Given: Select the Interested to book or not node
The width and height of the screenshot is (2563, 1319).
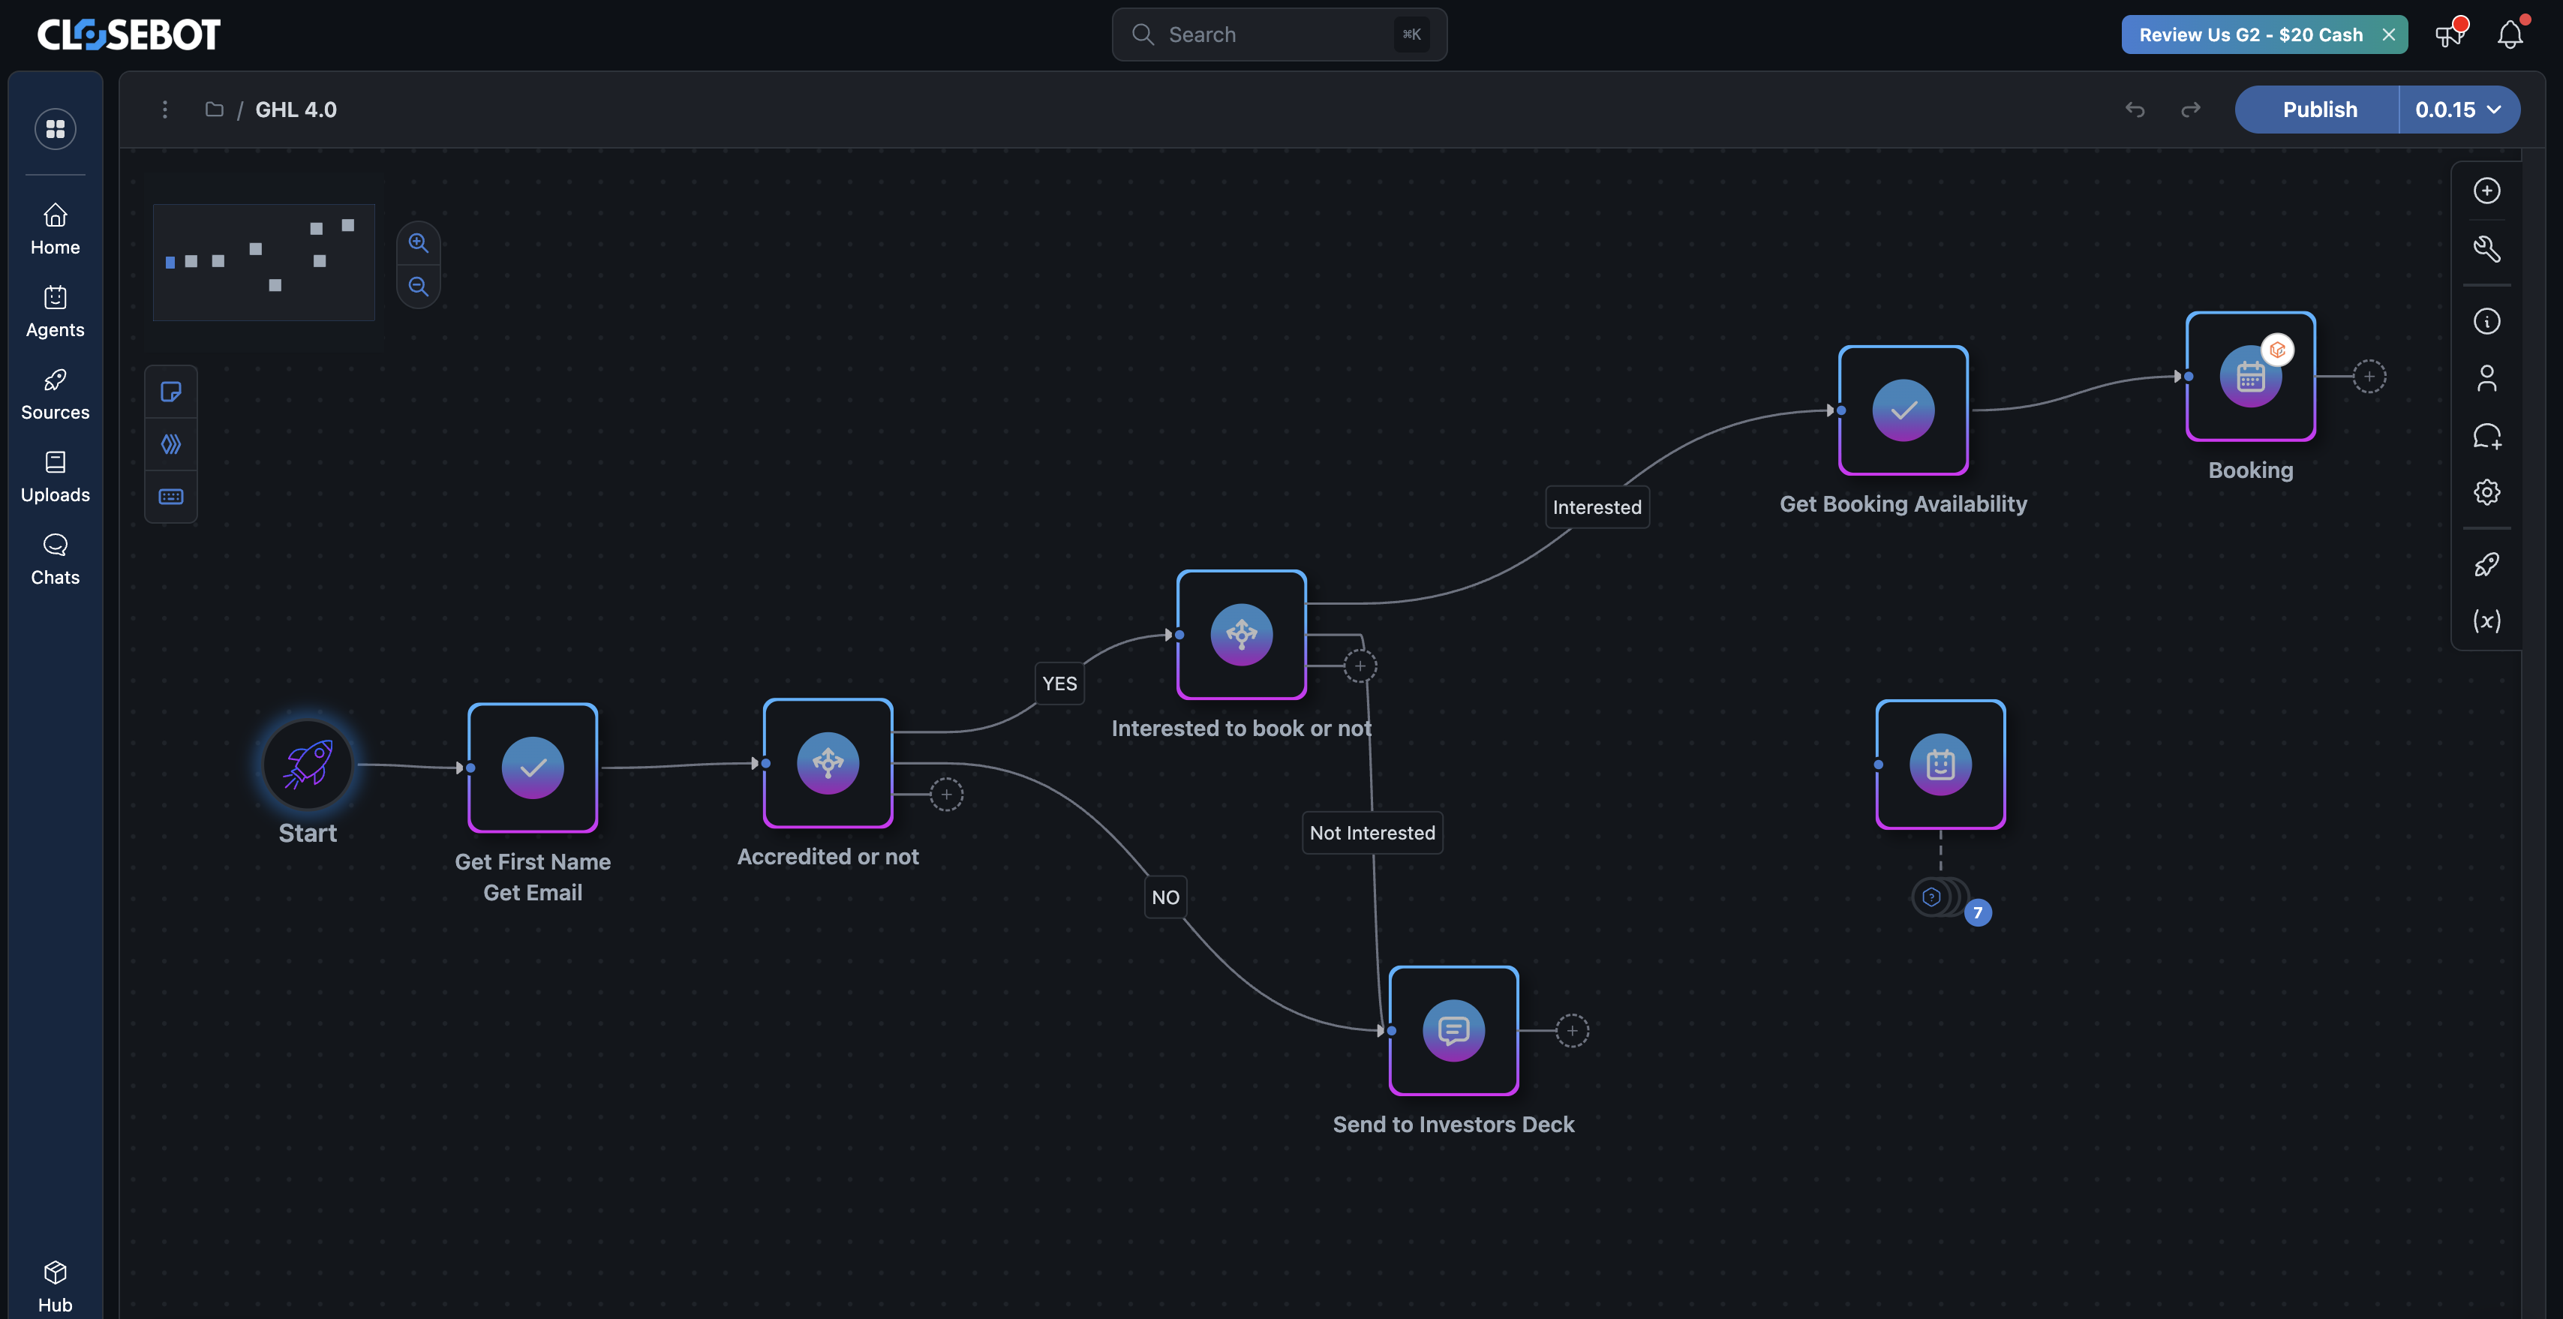Looking at the screenshot, I should tap(1242, 635).
